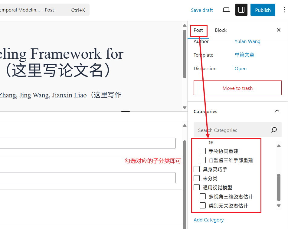Open the three-dot options menu
This screenshot has width=288, height=229.
click(x=284, y=10)
